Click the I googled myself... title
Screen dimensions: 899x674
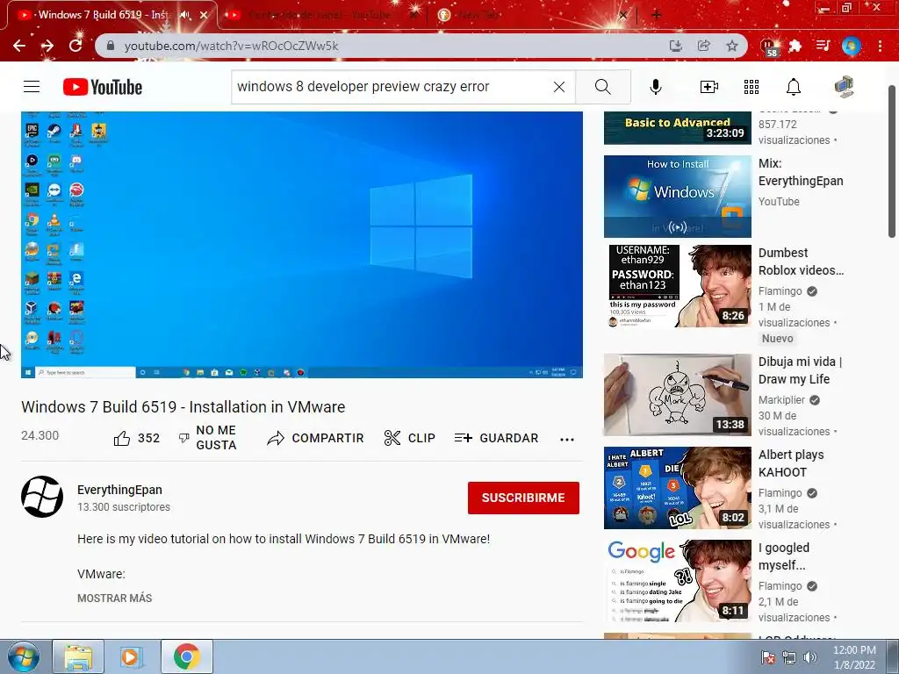(784, 556)
